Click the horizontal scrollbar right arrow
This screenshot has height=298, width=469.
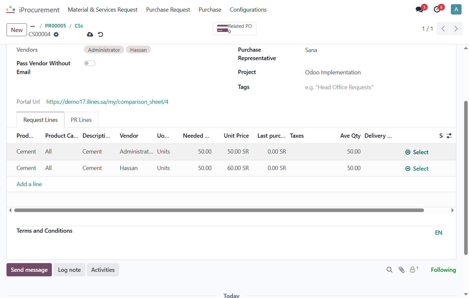[452, 210]
